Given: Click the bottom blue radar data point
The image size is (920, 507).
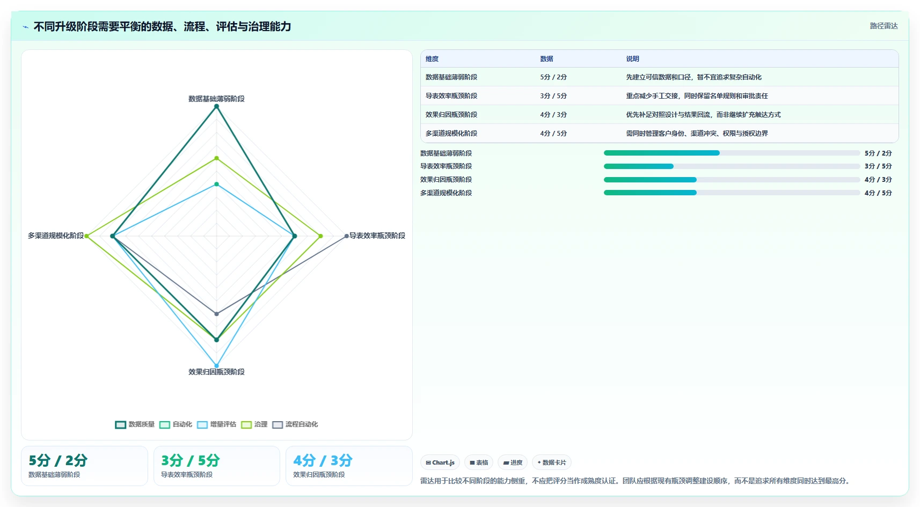Looking at the screenshot, I should (x=217, y=366).
